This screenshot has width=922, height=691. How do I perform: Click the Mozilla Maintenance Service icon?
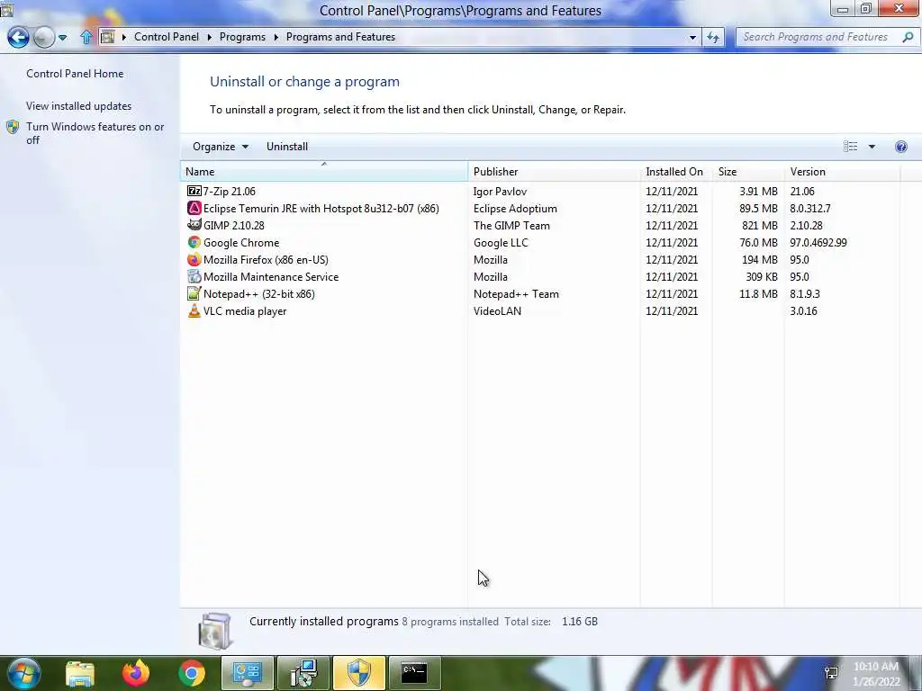pos(194,276)
